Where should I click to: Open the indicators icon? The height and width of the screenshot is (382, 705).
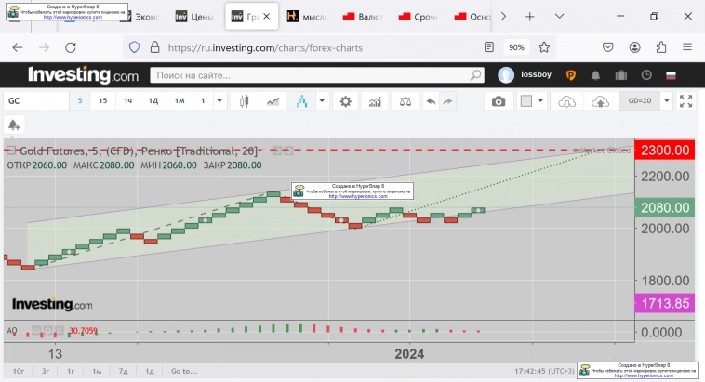point(375,101)
